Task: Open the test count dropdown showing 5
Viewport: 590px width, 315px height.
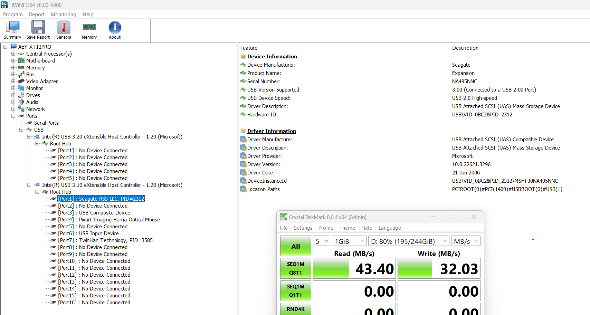Action: tap(322, 241)
